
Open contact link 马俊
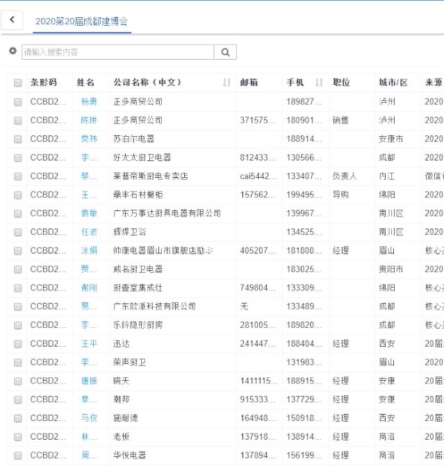point(89,418)
